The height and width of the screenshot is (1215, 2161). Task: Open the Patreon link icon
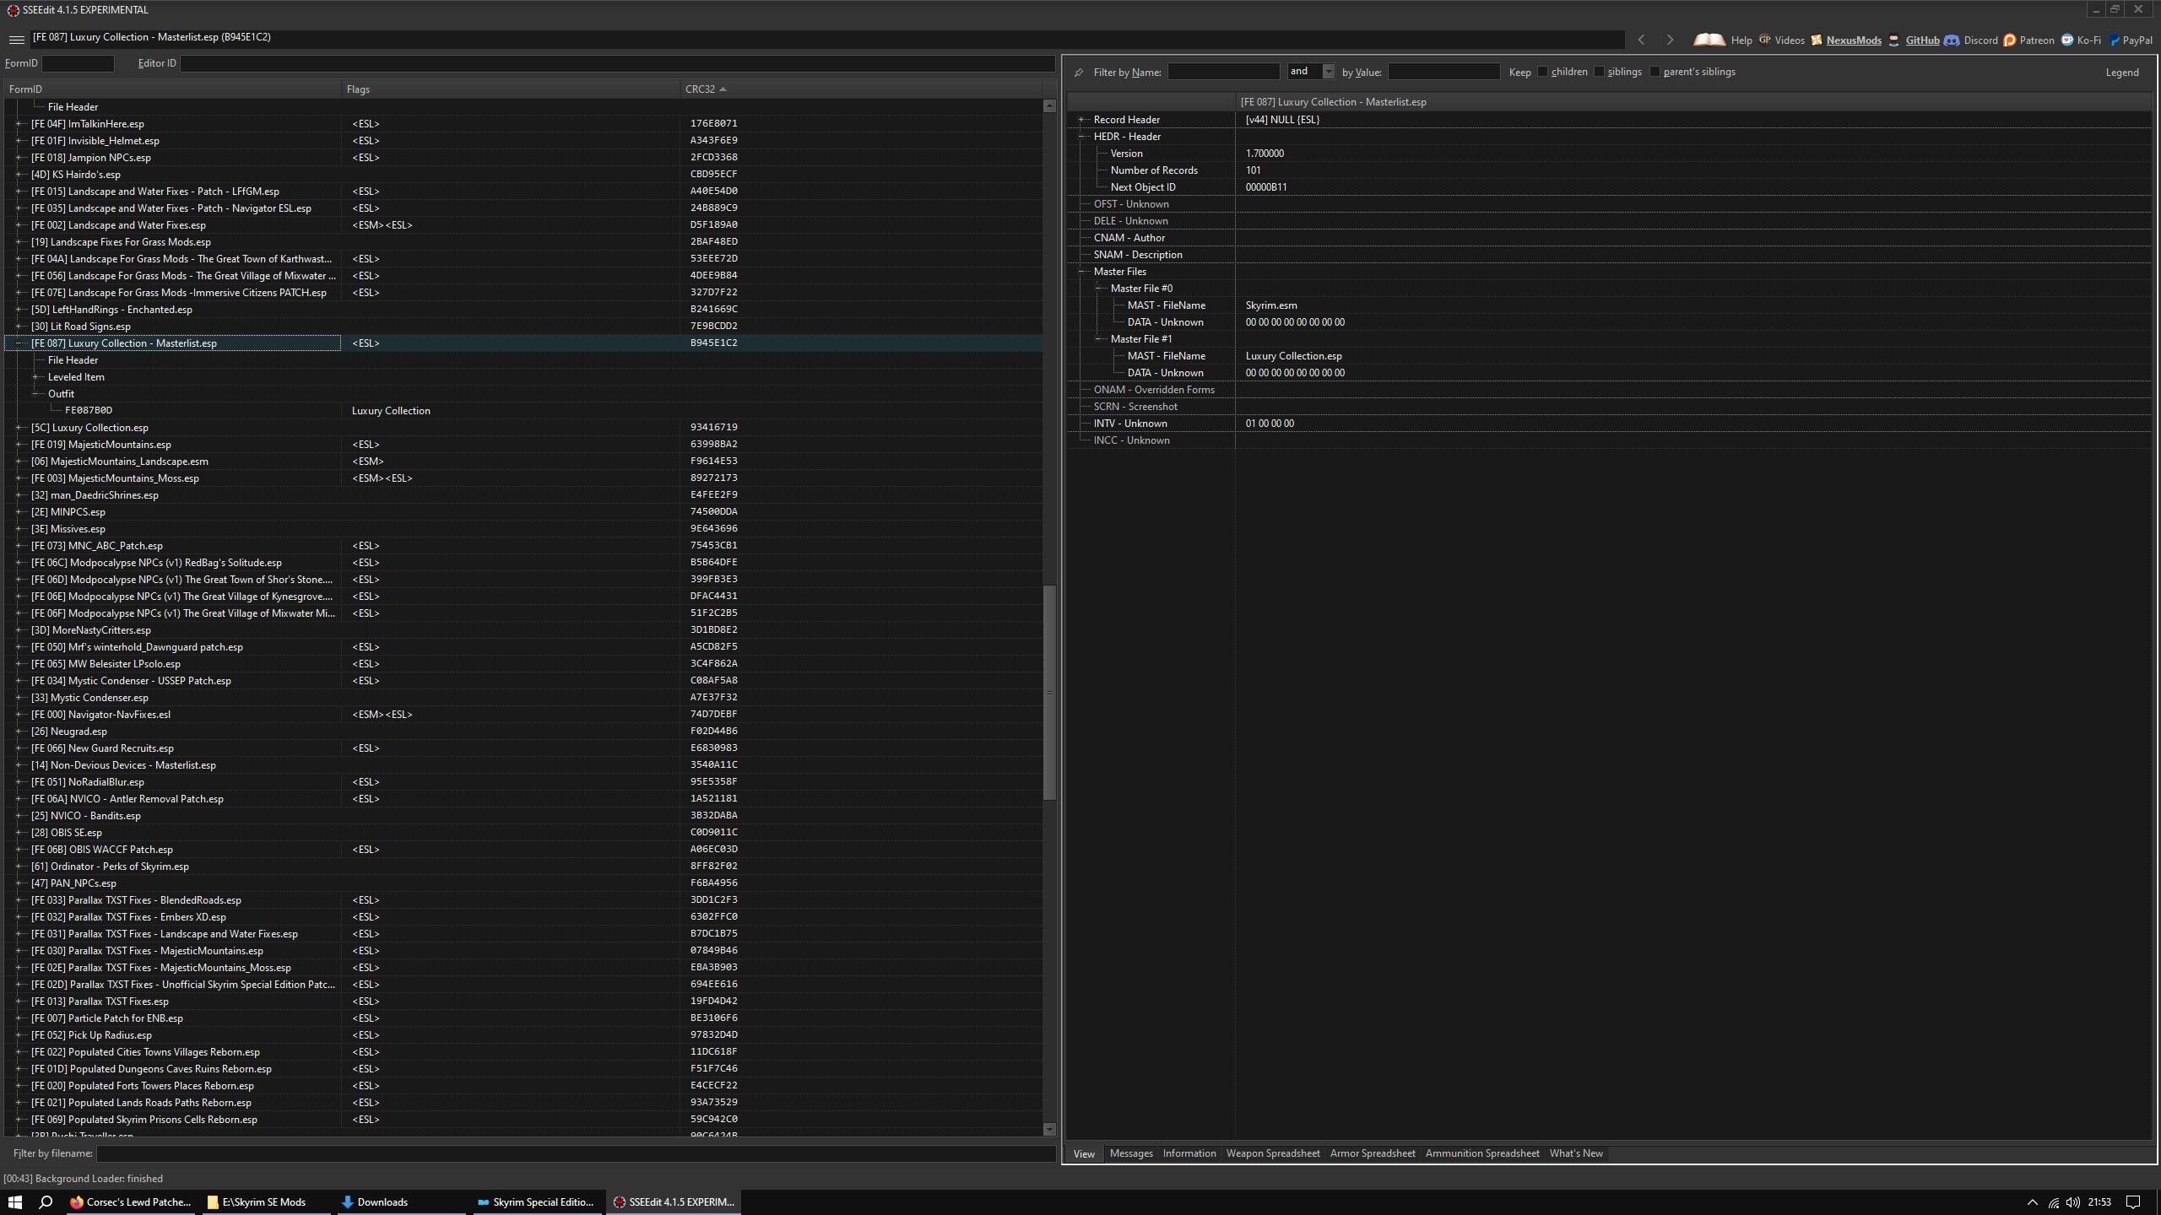pos(2010,40)
